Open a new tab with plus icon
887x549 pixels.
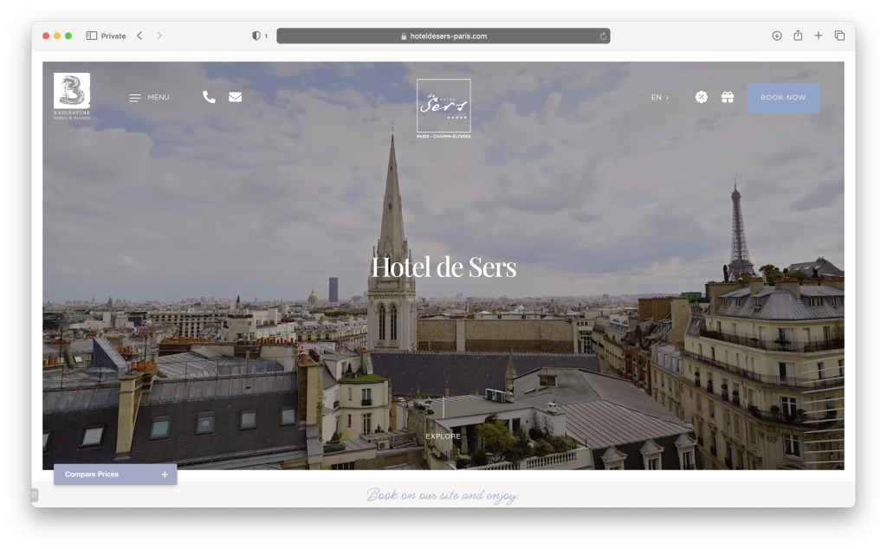pos(819,36)
